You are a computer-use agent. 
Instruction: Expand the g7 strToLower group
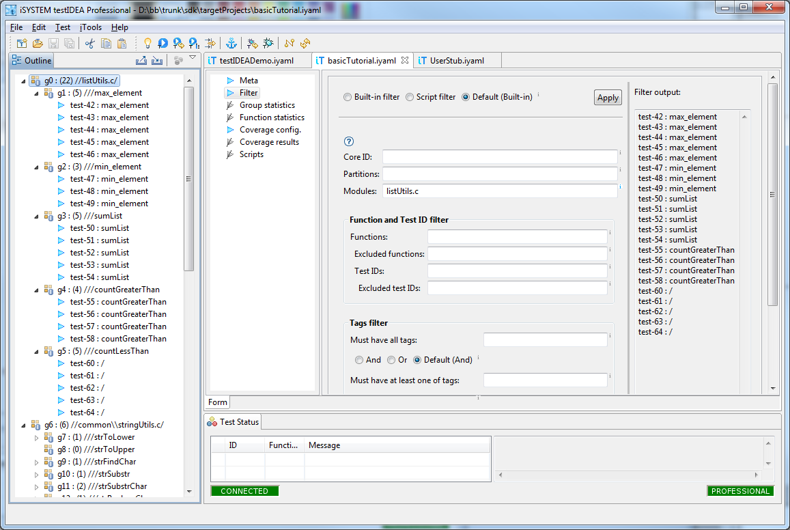[x=36, y=438]
